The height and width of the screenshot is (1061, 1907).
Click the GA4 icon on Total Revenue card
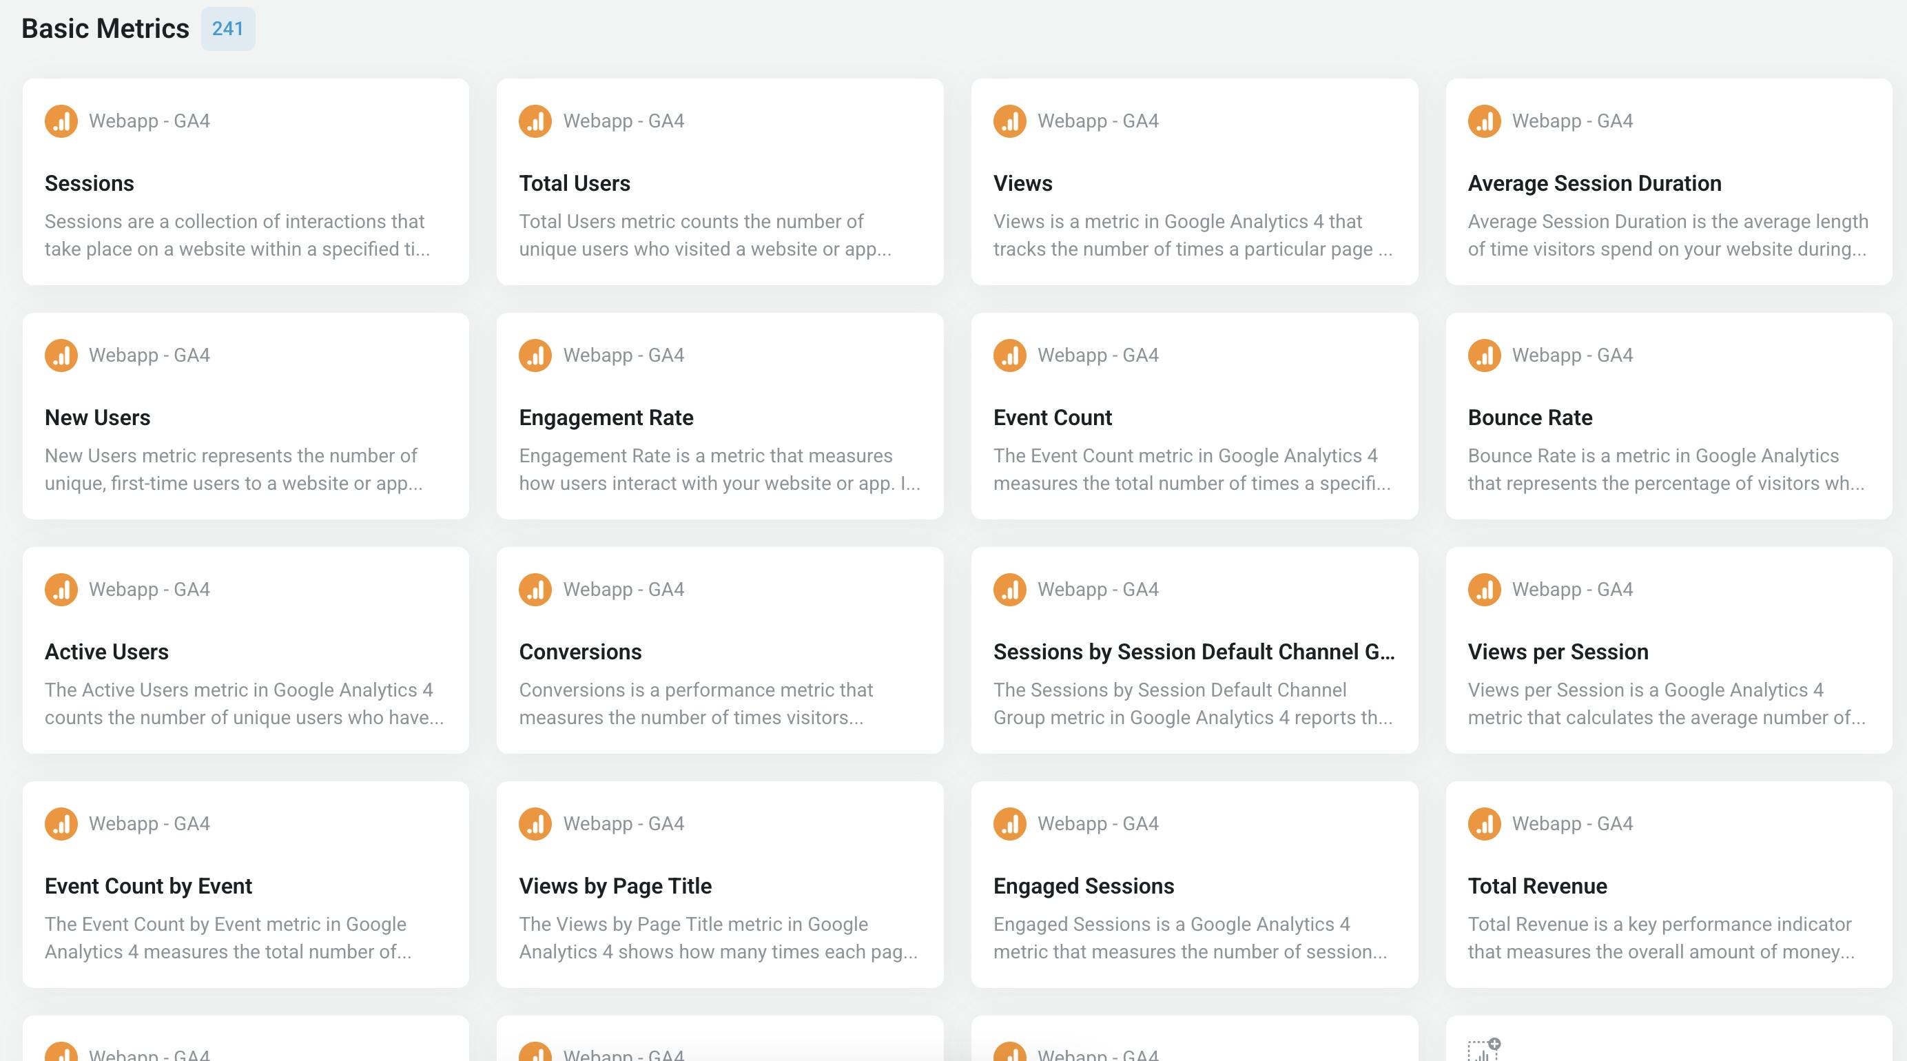(1484, 824)
